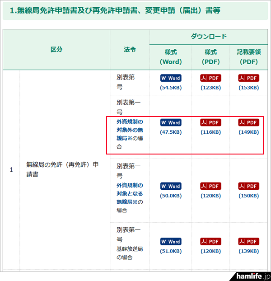Open the PDF icon above the 149KB label

pos(248,122)
